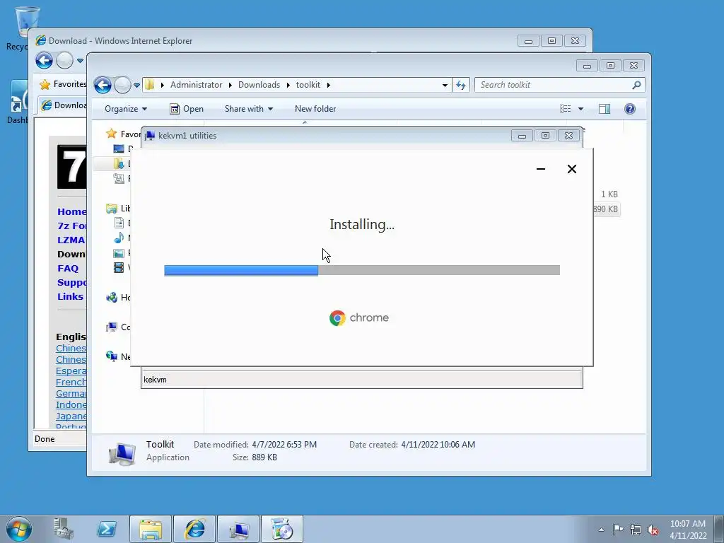Open Windows Explorer taskbar button
This screenshot has height=543, width=724.
coord(151,529)
